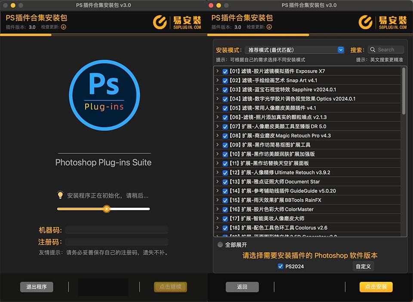413x302 pixels.
Task: Open the 自定义 Photoshop version button
Action: [363, 266]
